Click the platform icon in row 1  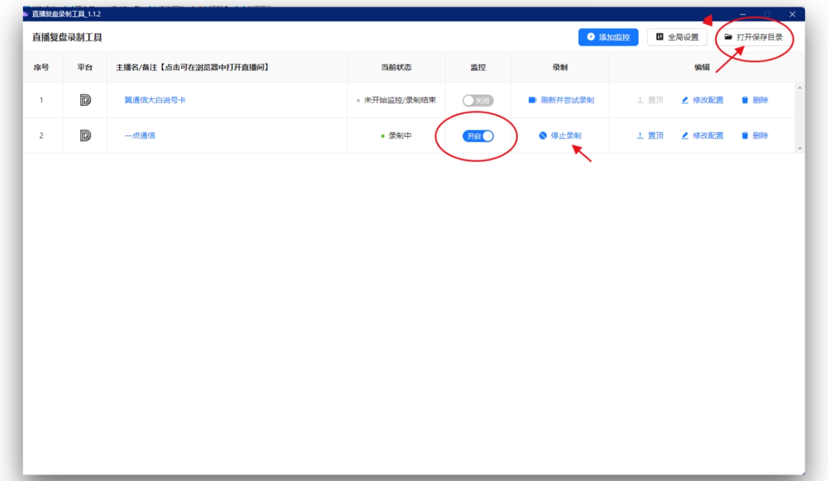coord(85,100)
